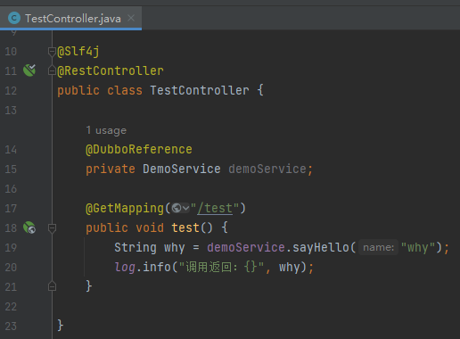The width and height of the screenshot is (460, 339).
Task: Click the web endpoint gutter icon on line 18
Action: pyautogui.click(x=29, y=227)
